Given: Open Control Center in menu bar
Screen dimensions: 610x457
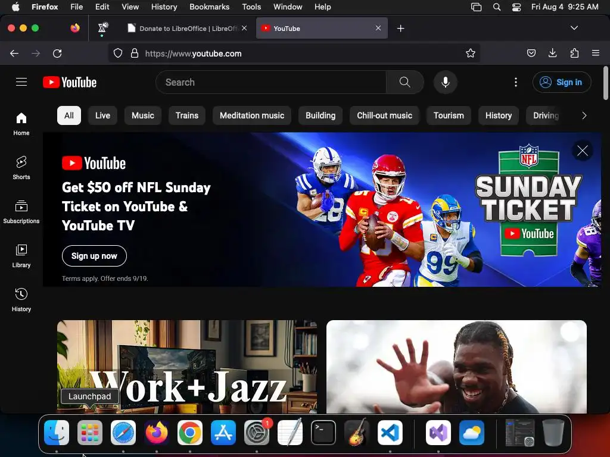Looking at the screenshot, I should coord(516,7).
